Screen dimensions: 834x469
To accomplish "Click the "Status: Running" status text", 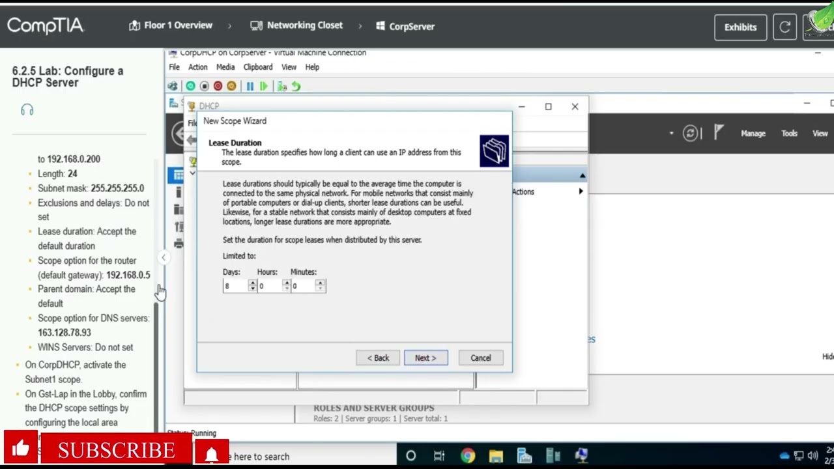I will coord(192,433).
